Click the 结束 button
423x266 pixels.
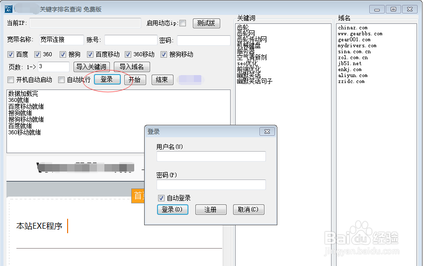tap(163, 80)
